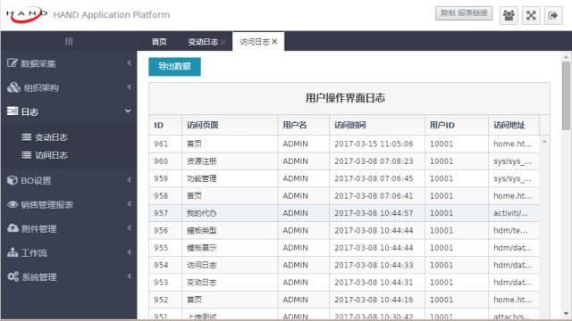Click the 附件管理 cloud icon
This screenshot has width=572, height=321.
[13, 228]
